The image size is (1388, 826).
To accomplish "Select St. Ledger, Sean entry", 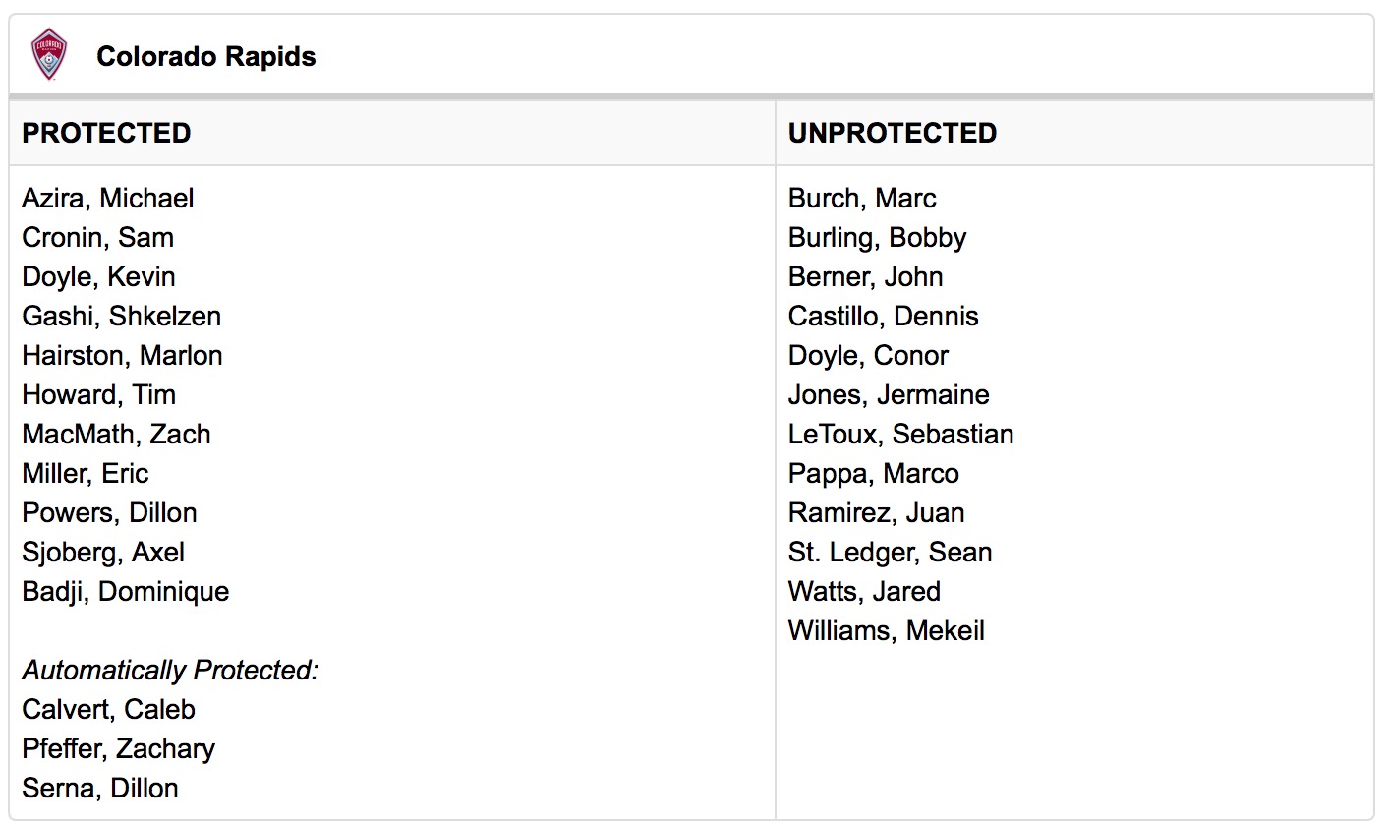I will tap(891, 553).
